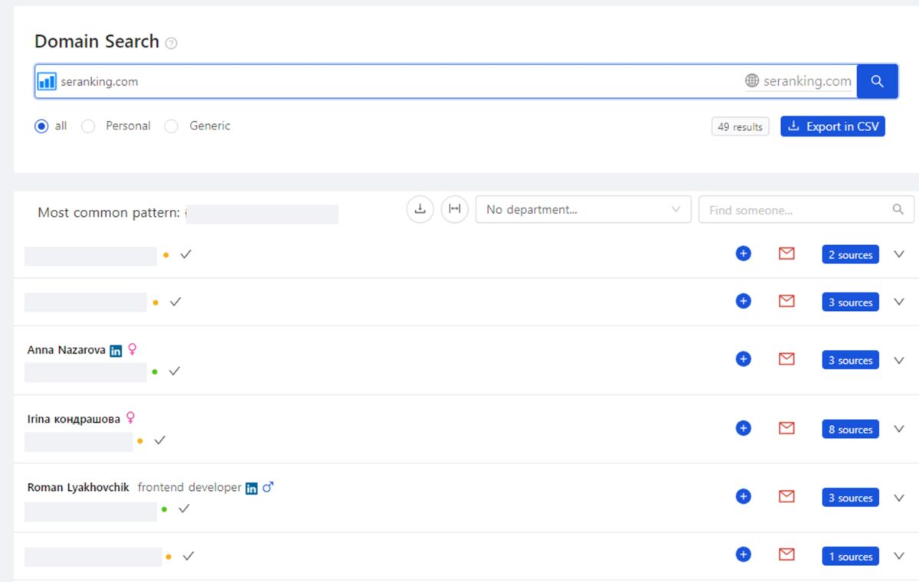Screen dimensions: 919x582
Task: Click the circular download icon above the results
Action: 419,208
